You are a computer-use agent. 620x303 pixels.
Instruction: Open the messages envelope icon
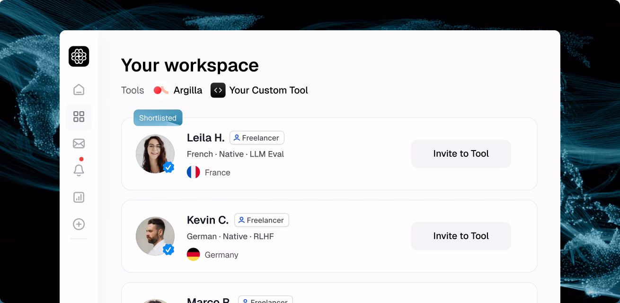pos(79,143)
